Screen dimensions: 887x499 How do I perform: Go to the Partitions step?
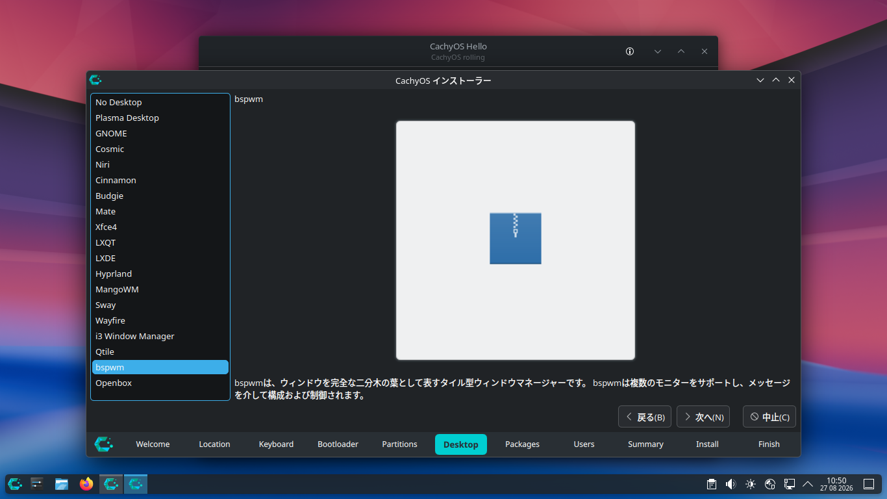pyautogui.click(x=399, y=444)
